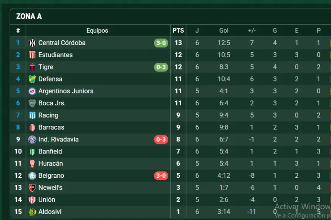The image size is (331, 220).
Task: Click the Racing club crest
Action: coord(32,115)
